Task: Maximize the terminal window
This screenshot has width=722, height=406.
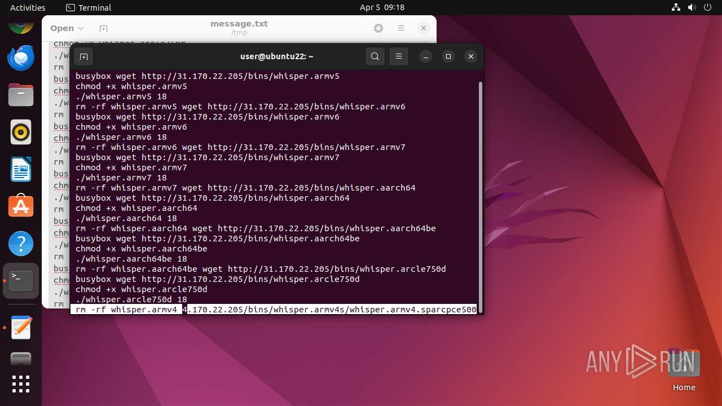Action: pyautogui.click(x=448, y=56)
